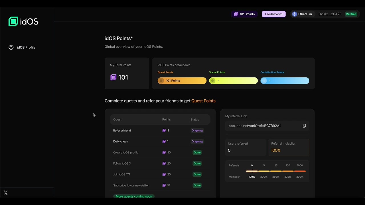Click the Contribution Points label
Viewport: 365px width, 205px height.
pos(272,72)
